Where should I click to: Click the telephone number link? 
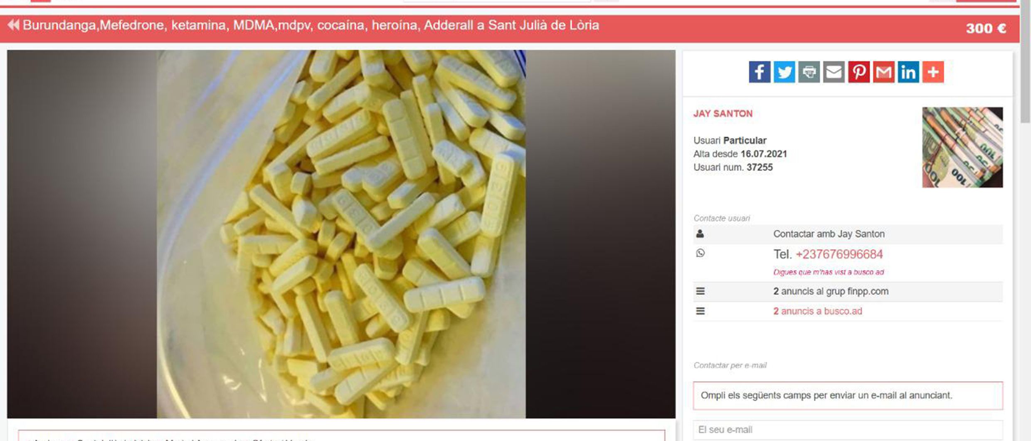839,254
